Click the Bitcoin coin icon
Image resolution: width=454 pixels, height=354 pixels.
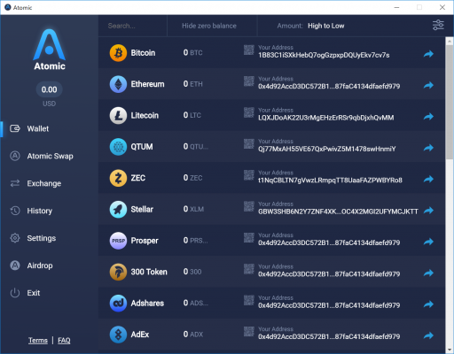[x=118, y=53]
